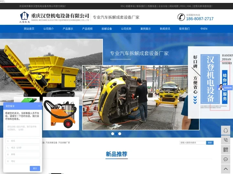Click 网站地图 link in top bar
The height and width of the screenshot is (174, 233).
[x=174, y=6]
